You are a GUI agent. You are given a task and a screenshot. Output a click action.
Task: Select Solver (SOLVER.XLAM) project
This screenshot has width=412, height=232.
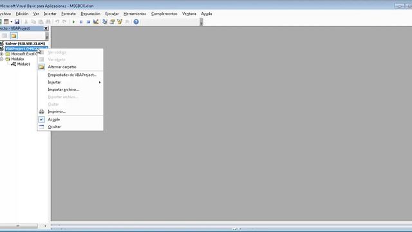(x=25, y=44)
